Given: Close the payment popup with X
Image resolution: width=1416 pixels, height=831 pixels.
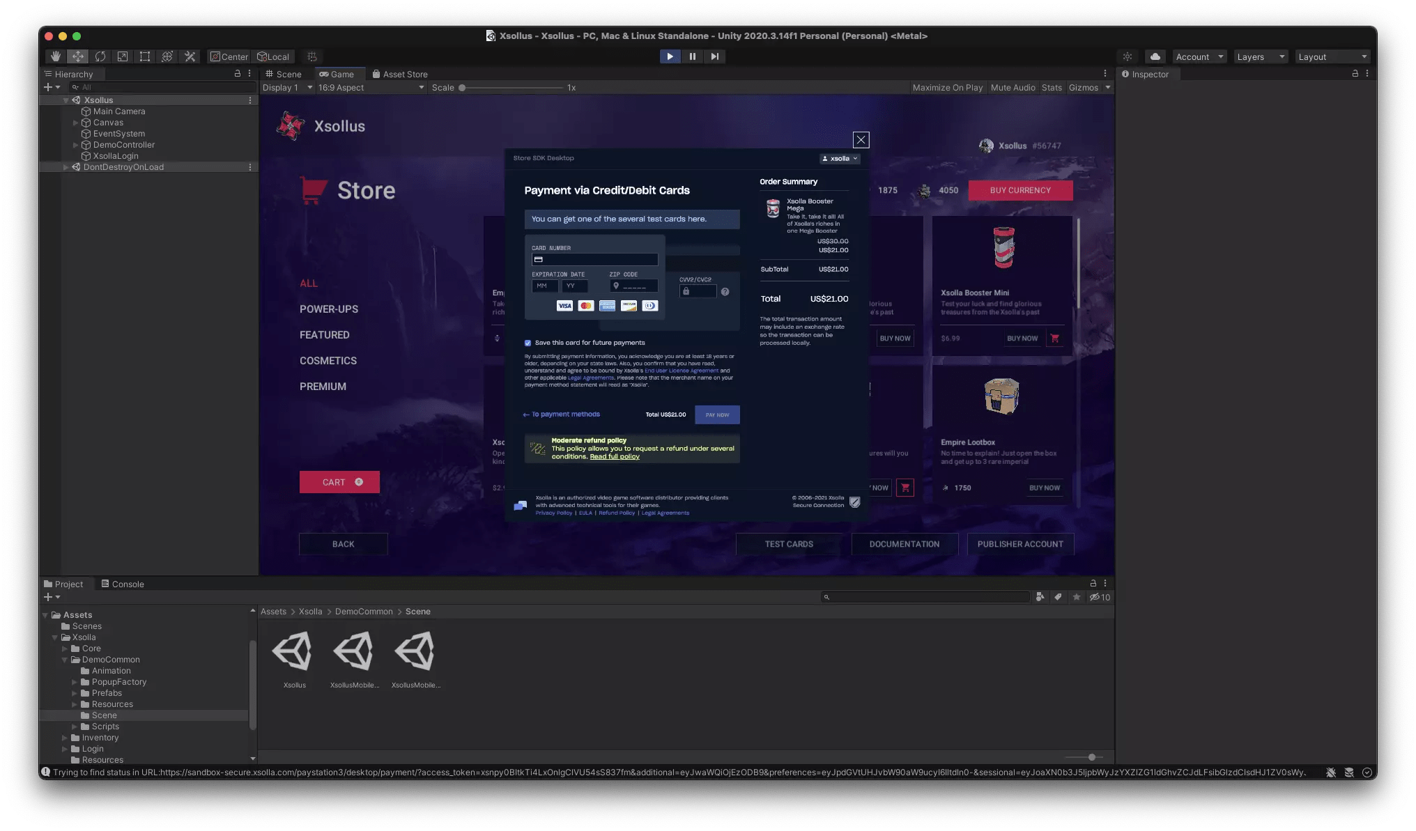Looking at the screenshot, I should [861, 139].
